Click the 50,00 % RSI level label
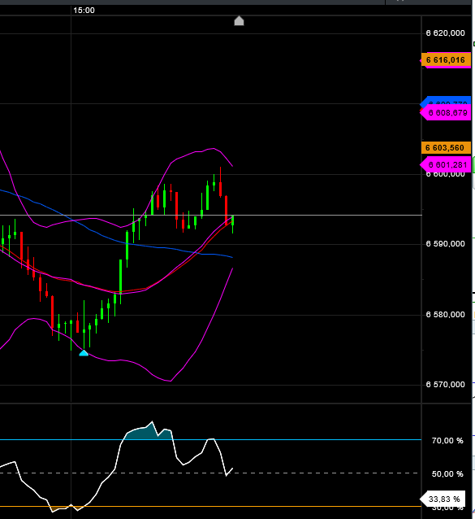Image resolution: width=475 pixels, height=519 pixels. [x=447, y=474]
